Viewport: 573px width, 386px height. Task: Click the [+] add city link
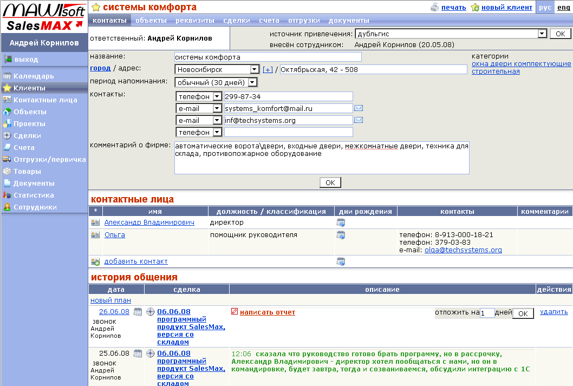(x=268, y=69)
